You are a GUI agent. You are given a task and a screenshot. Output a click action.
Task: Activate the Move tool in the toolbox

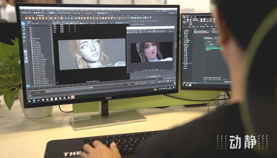[24, 34]
